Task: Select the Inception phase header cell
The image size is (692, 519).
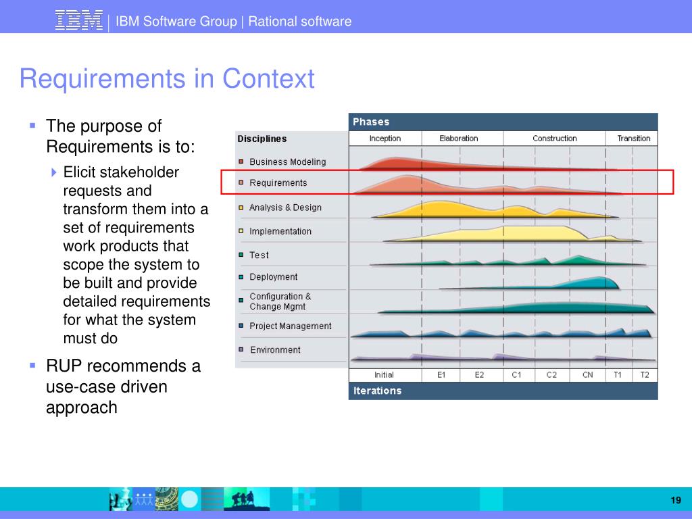Action: 385,139
